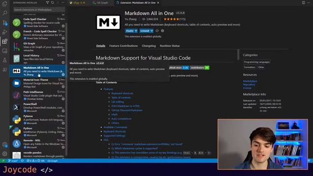
Task: Click the extension details page scrollbar
Action: pos(238,54)
